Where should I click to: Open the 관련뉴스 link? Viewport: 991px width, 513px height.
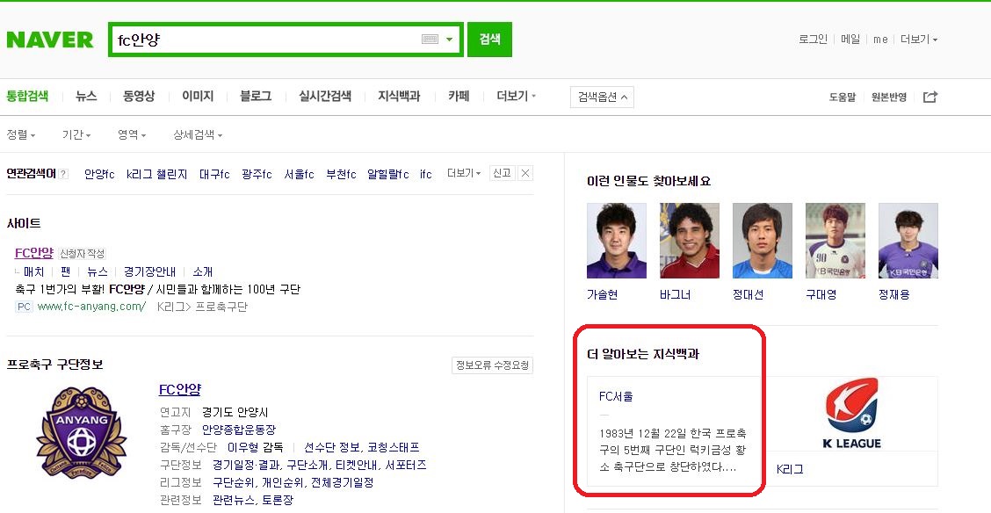(233, 500)
